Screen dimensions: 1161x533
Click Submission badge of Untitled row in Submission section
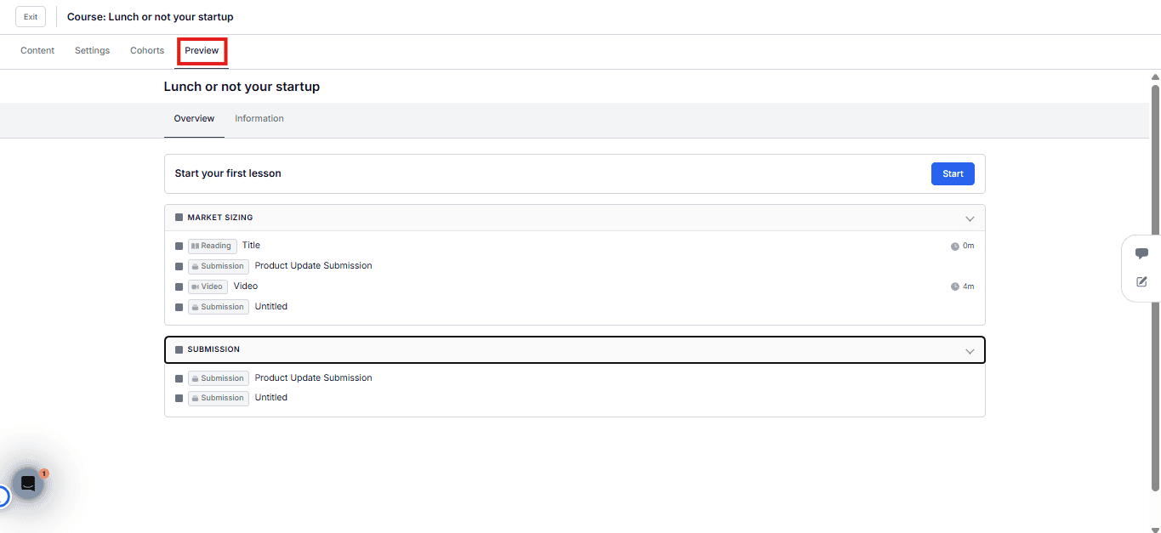(x=219, y=398)
